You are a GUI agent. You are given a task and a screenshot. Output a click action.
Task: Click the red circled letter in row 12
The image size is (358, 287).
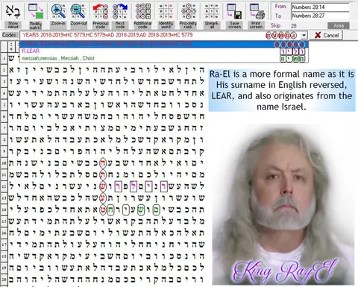click(103, 186)
